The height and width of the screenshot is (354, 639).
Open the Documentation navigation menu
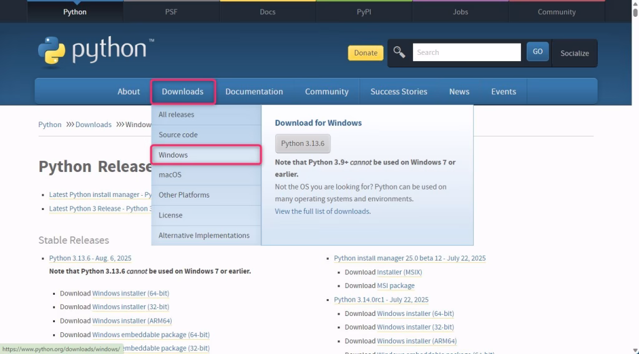point(255,92)
